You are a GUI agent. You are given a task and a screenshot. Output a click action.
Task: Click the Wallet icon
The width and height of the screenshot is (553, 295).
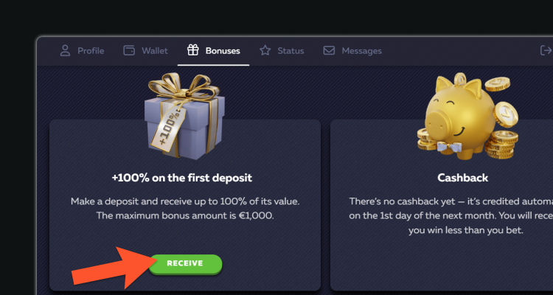tap(129, 51)
